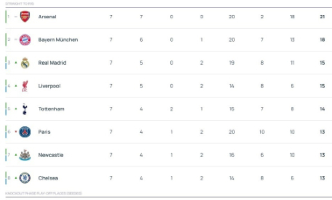The image size is (332, 200).
Task: Open the Liverpool club badge
Action: 25,86
